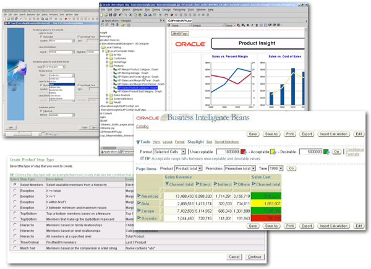
Task: Click New icon in main JDeveloper toolbar
Action: click(102, 15)
